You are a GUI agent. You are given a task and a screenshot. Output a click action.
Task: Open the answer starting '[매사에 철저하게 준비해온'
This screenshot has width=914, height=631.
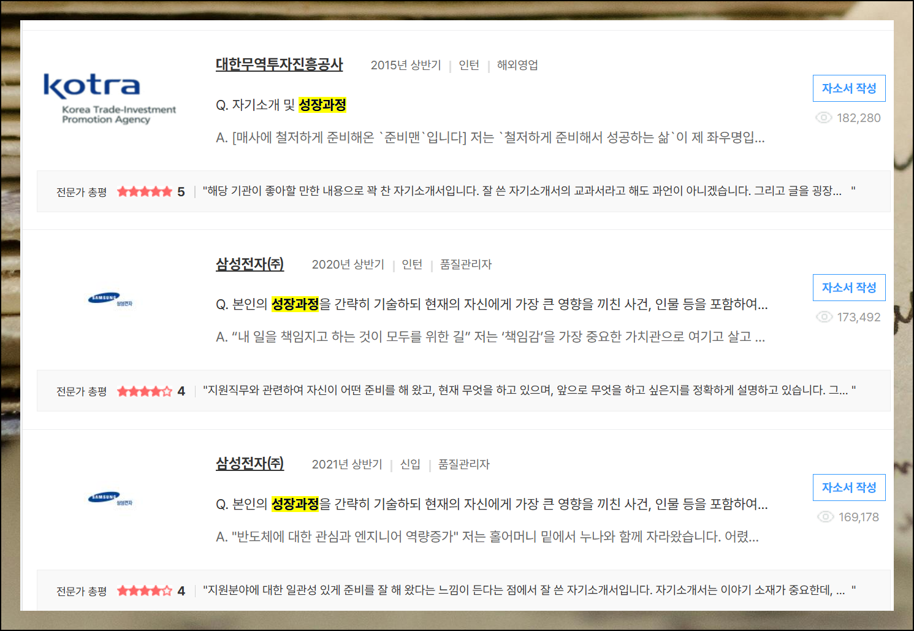coord(490,137)
